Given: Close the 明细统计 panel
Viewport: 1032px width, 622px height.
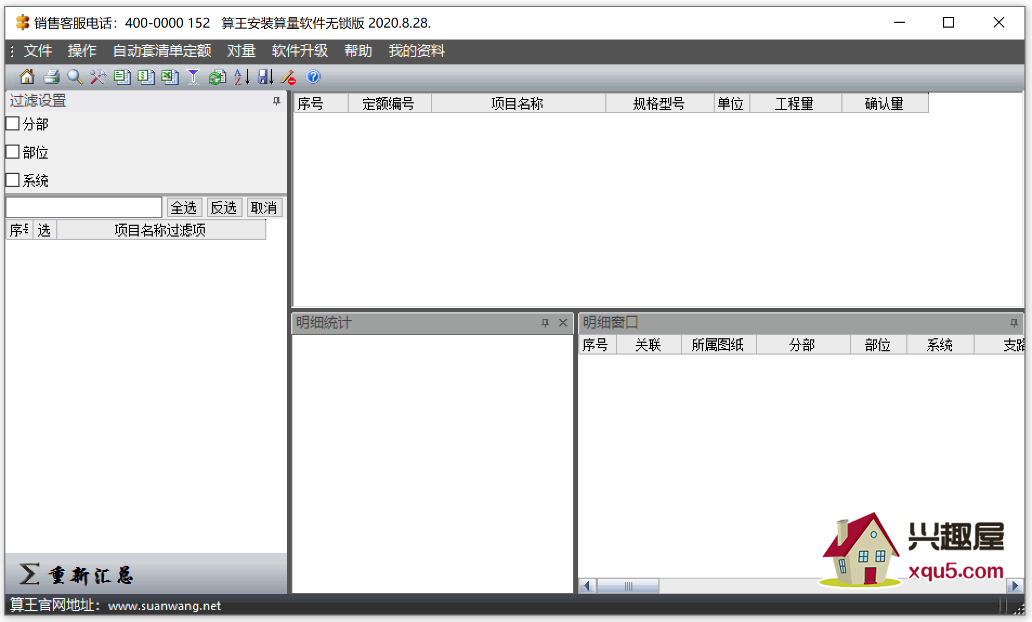Looking at the screenshot, I should tap(563, 323).
